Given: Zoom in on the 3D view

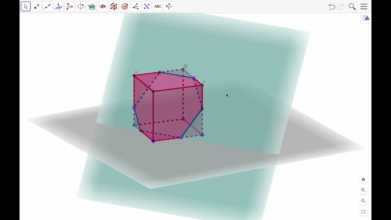Looking at the screenshot, I should tap(363, 190).
